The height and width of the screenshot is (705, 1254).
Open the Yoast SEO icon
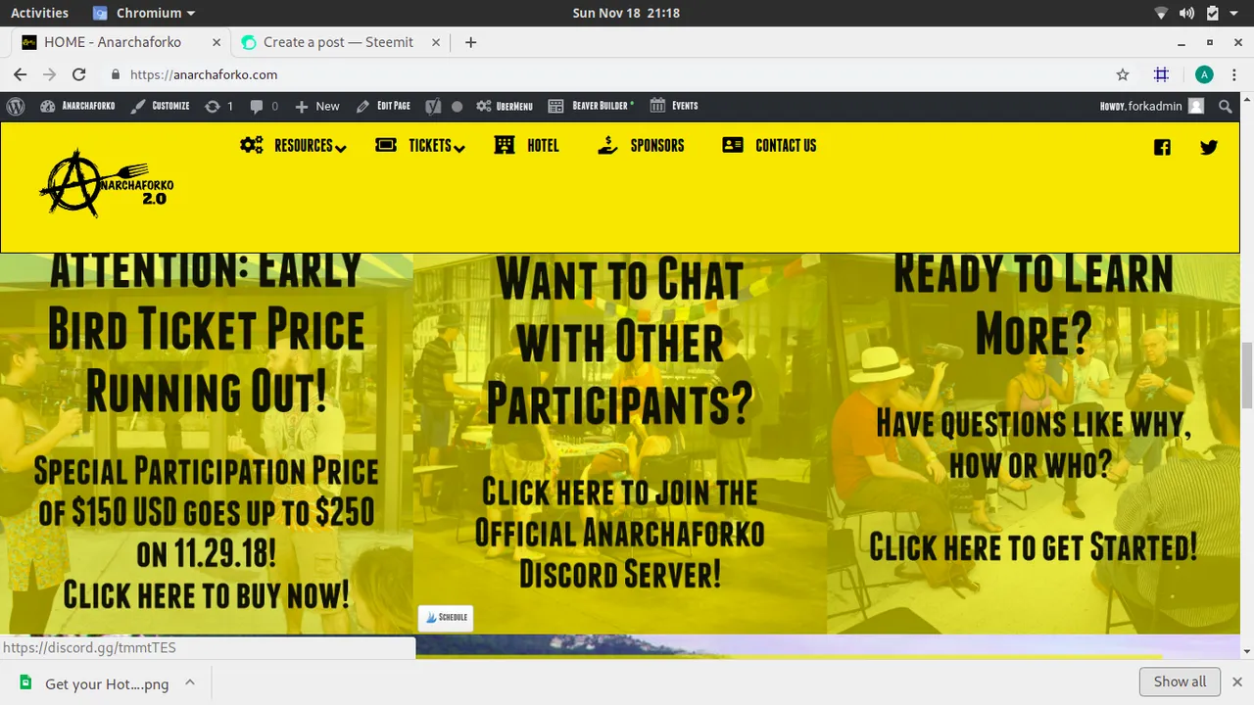click(433, 106)
